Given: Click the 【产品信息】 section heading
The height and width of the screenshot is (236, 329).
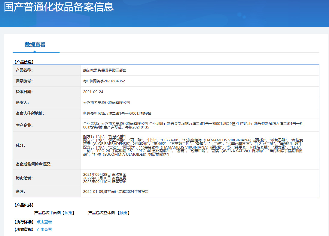Looking at the screenshot, I should [24, 62].
